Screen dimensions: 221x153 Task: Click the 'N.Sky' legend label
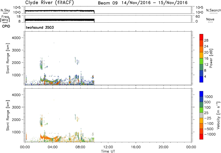click(x=5, y=10)
